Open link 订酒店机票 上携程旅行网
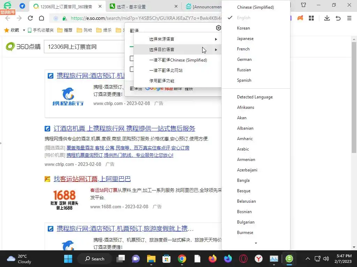This screenshot has width=357, height=267. 124,129
